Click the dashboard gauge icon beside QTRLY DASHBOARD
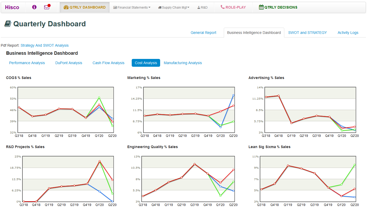Image resolution: width=368 pixels, height=207 pixels. 66,7
